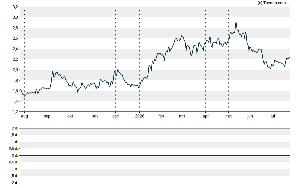
Task: Click the 3,2 price axis label
Action: [15, 7]
